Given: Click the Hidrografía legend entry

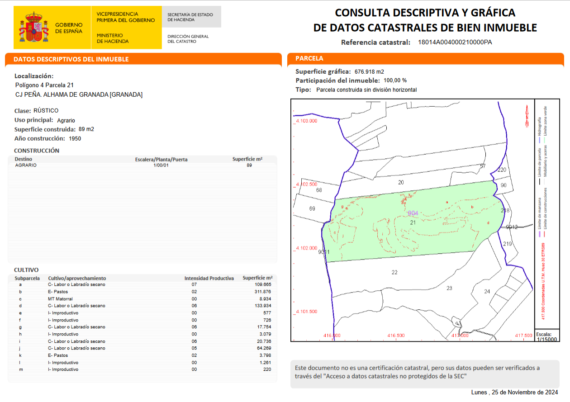Looking at the screenshot, I should [x=539, y=127].
